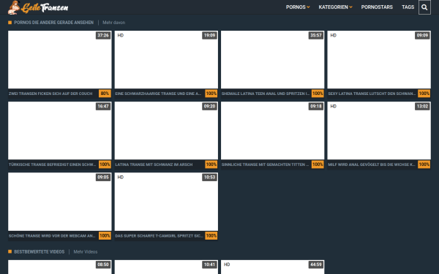Expand the KATEGORIEN dropdown menu
The image size is (439, 274).
[335, 7]
